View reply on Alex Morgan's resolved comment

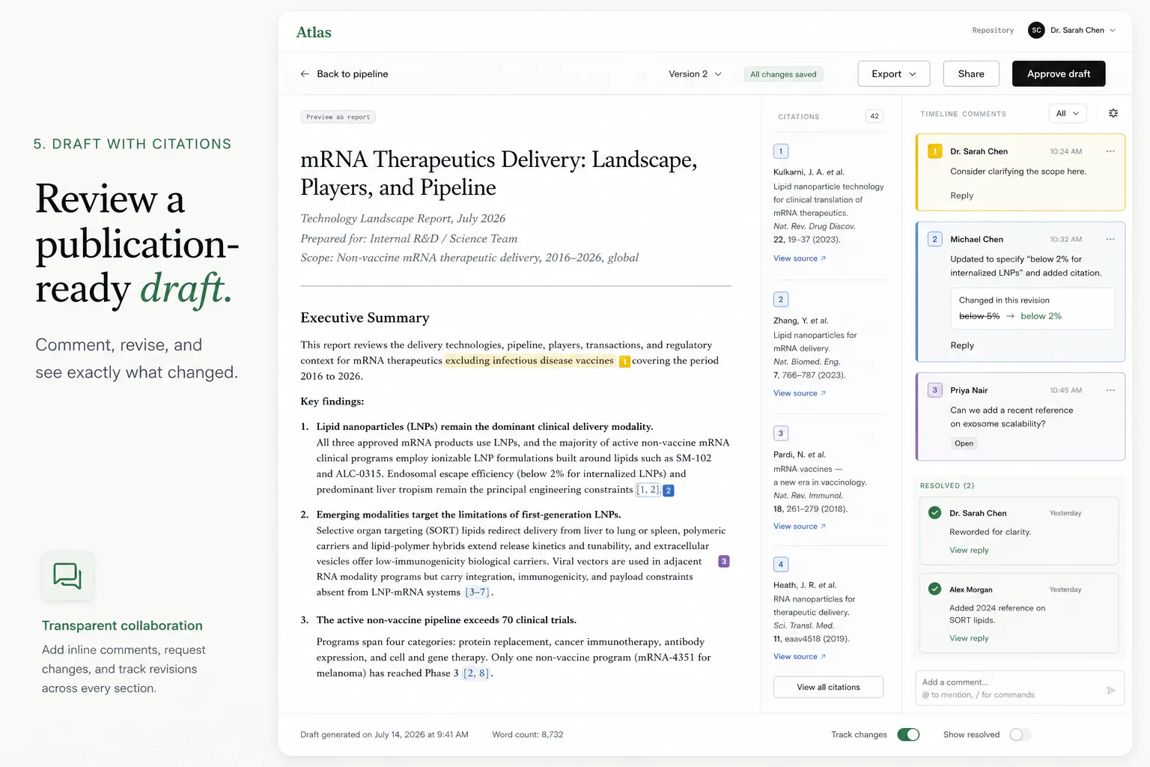pos(969,638)
